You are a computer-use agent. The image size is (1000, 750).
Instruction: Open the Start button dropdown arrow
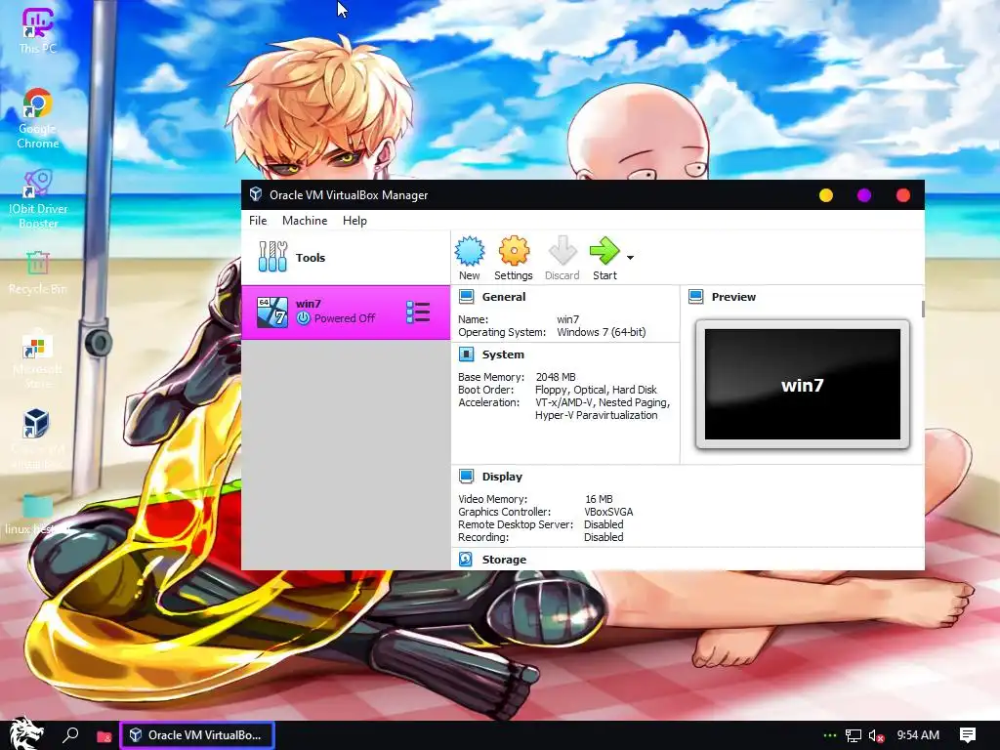coord(630,258)
